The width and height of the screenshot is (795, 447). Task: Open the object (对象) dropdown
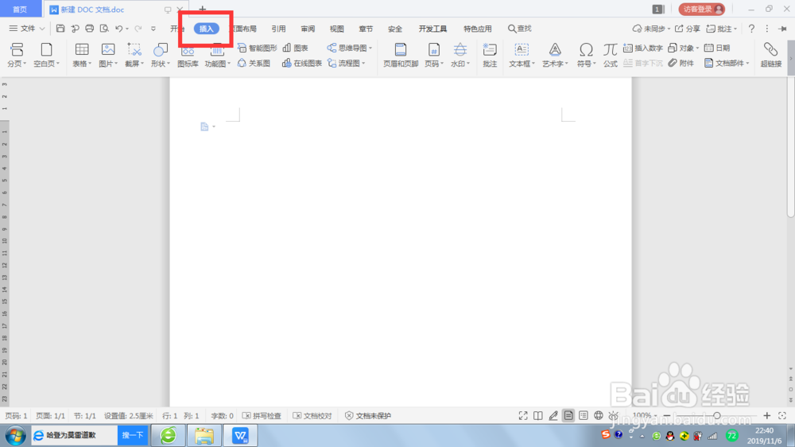683,48
